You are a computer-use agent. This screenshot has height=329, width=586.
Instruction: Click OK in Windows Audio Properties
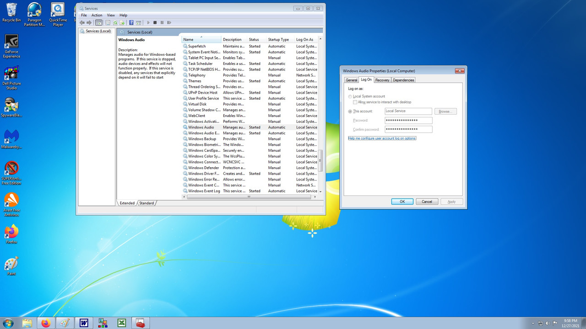click(402, 202)
